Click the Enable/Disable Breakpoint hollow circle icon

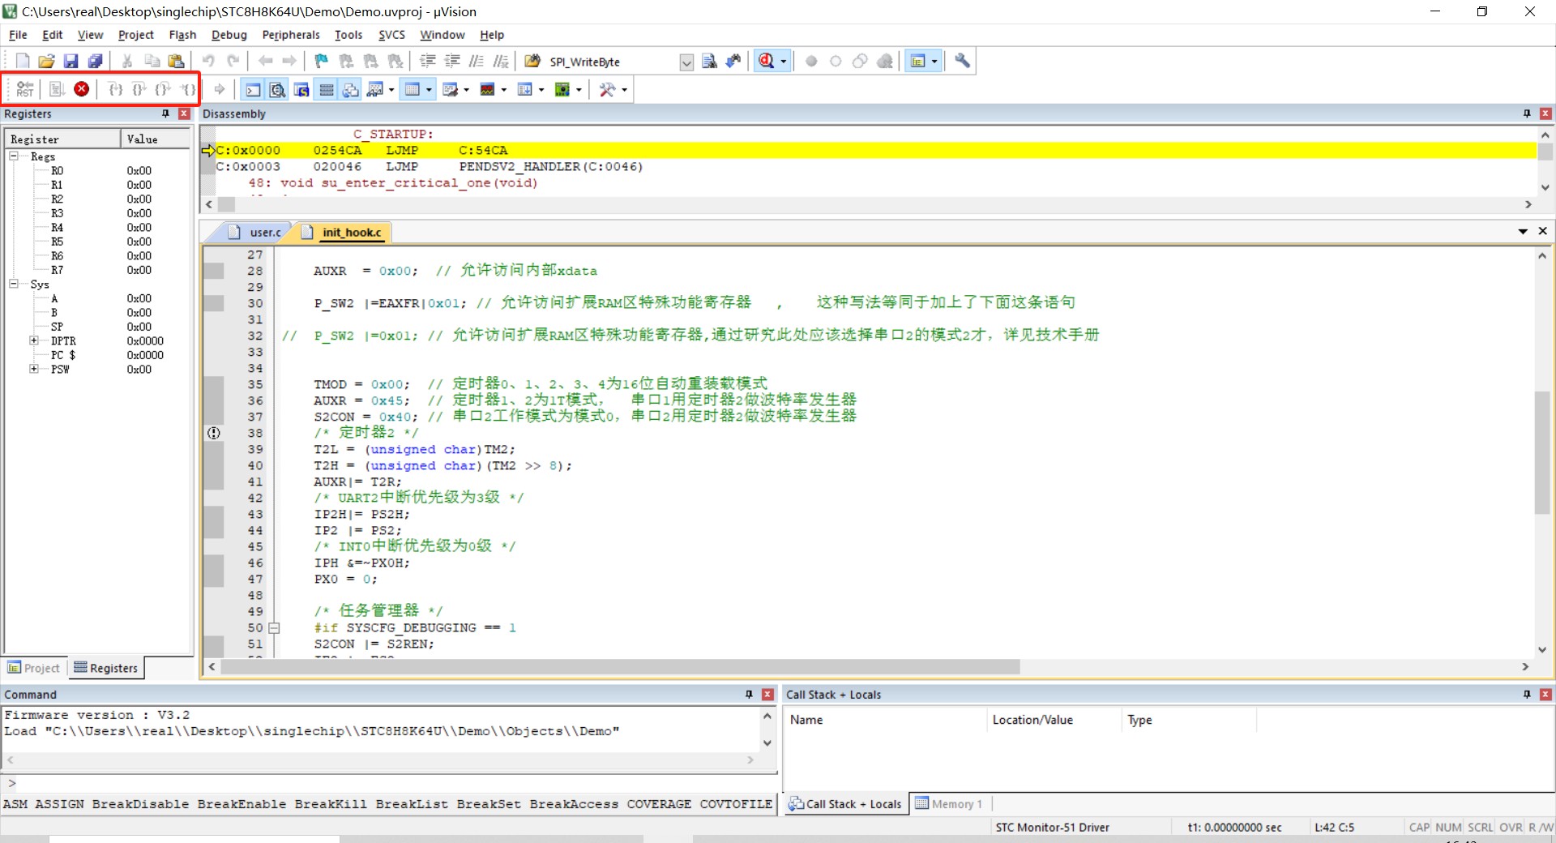(836, 61)
